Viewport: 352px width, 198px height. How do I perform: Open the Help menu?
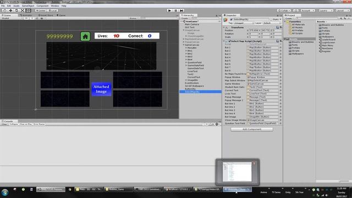point(64,6)
